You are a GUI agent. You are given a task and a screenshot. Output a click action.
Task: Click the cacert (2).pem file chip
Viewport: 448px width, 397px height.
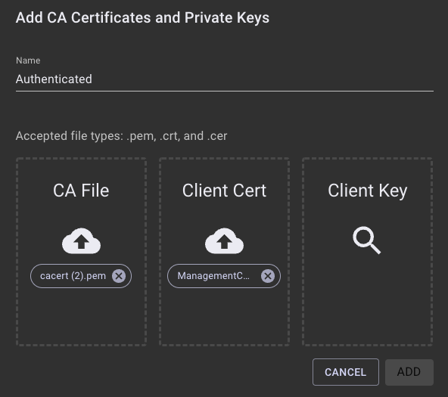81,276
